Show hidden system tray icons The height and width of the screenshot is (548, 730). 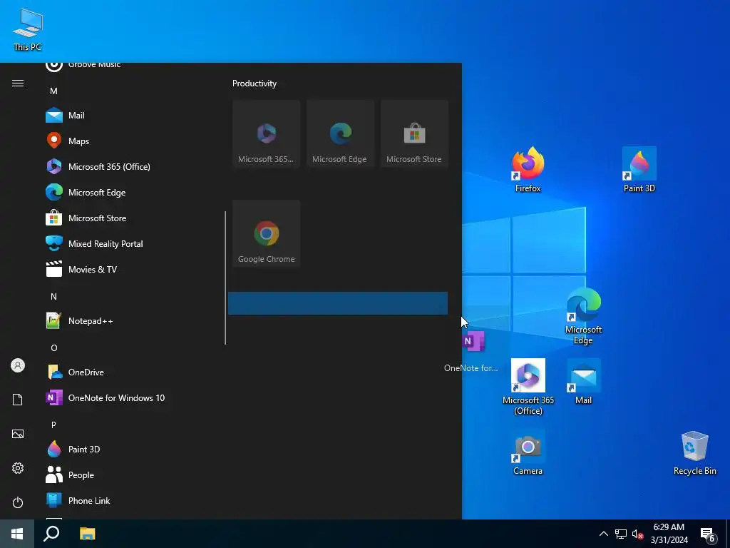click(x=603, y=534)
